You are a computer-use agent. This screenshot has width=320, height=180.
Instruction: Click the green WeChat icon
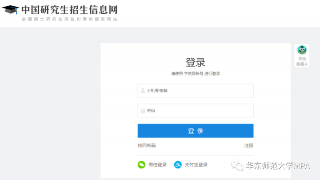[x=141, y=165]
